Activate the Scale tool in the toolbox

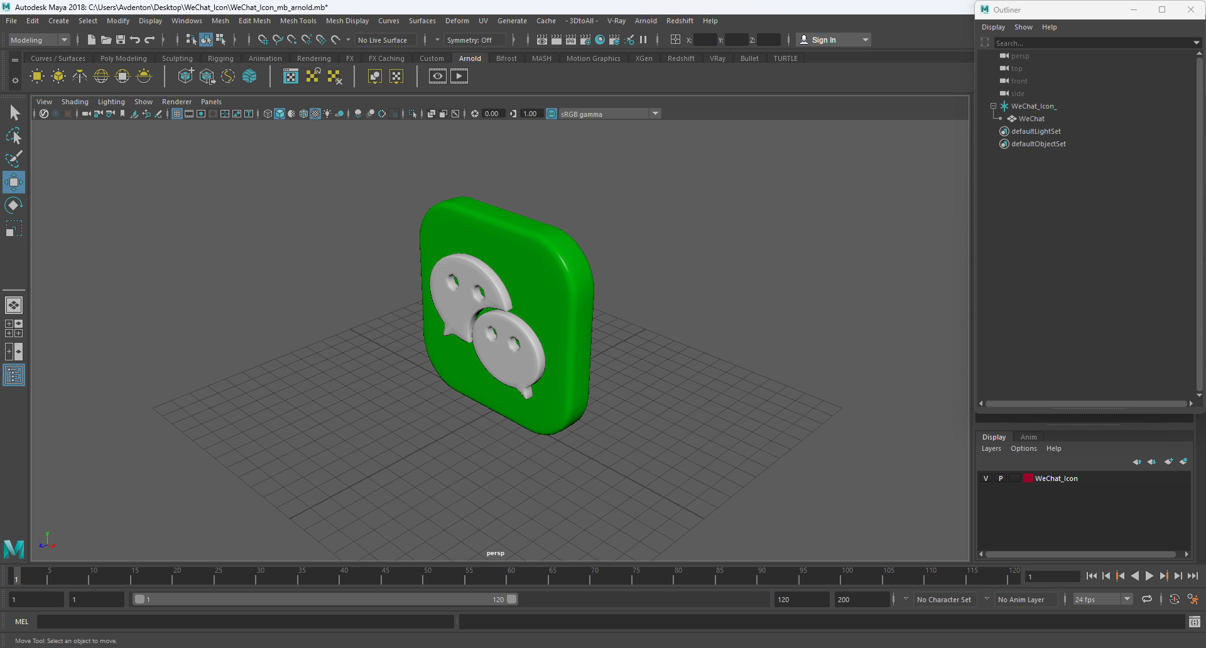click(14, 229)
